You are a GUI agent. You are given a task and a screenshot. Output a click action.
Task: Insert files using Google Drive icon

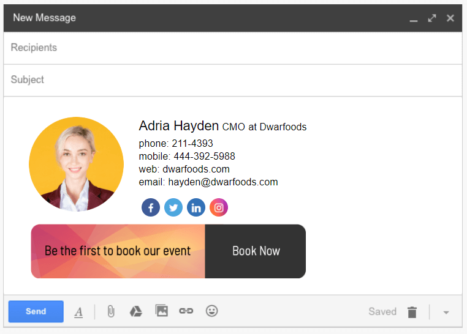pos(136,311)
